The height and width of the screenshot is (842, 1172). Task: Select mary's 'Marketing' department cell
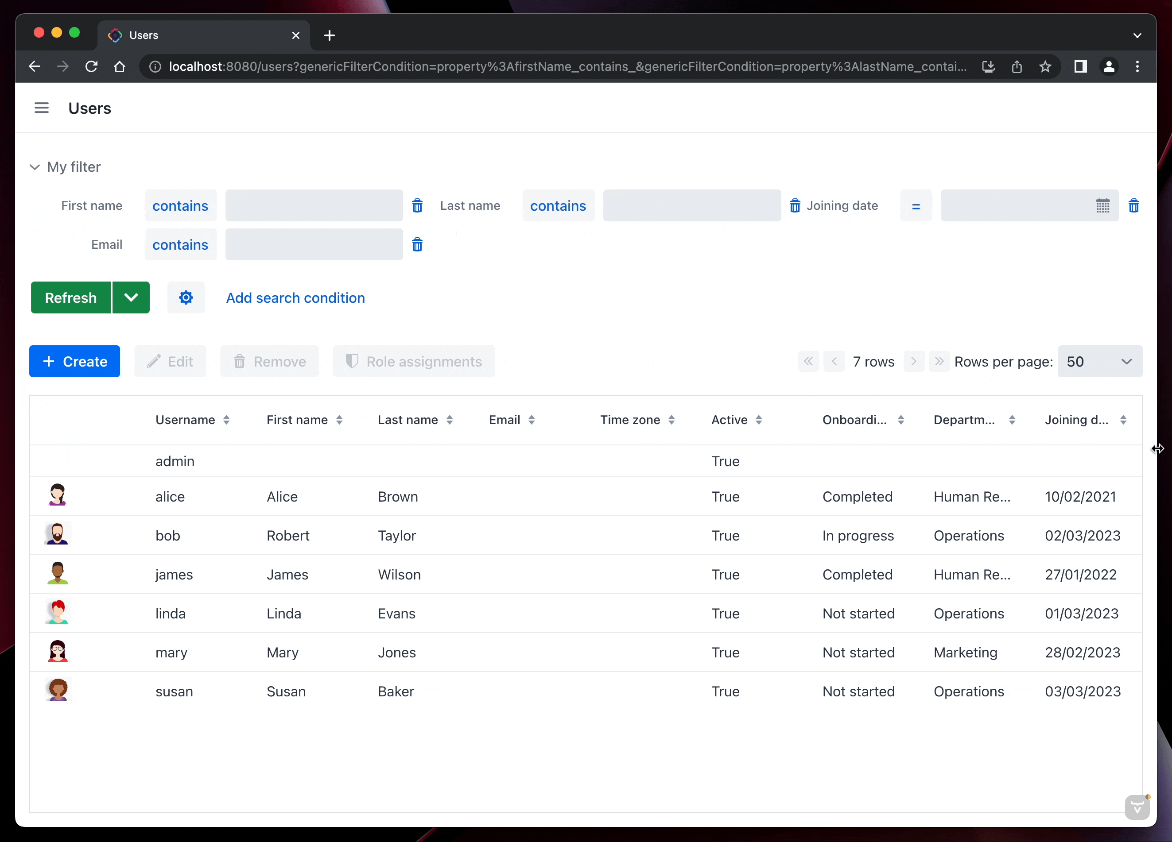965,653
